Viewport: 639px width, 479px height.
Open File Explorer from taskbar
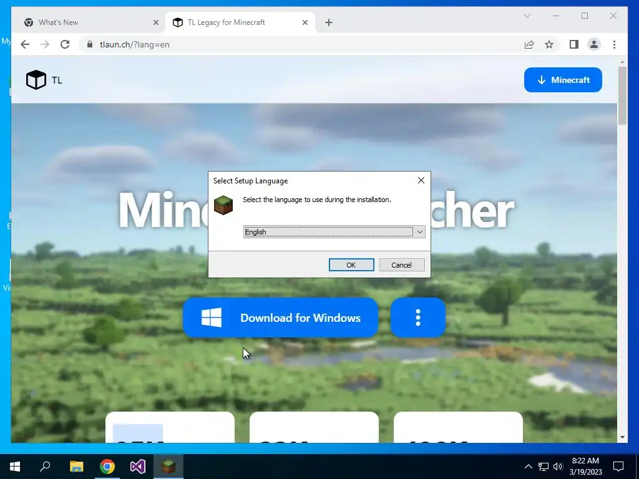[x=76, y=467]
